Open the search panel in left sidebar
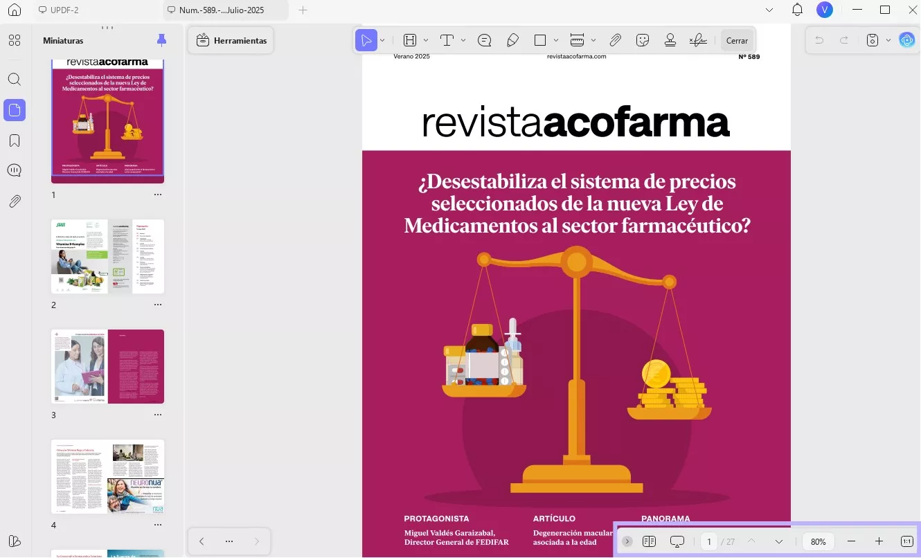The image size is (921, 558). tap(15, 80)
